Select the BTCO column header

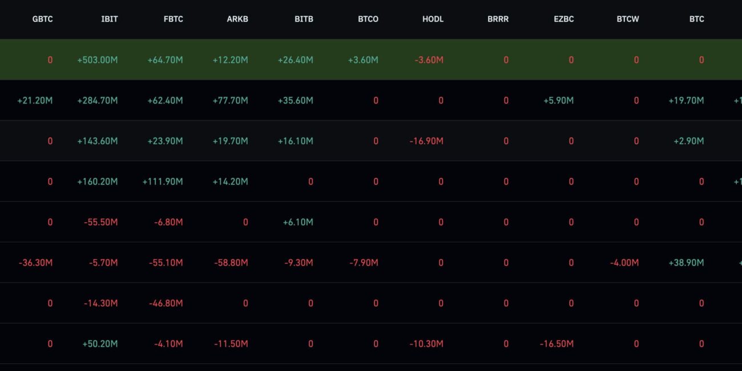(x=368, y=19)
